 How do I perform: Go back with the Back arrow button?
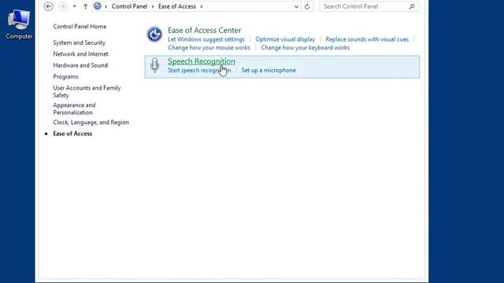coord(49,6)
